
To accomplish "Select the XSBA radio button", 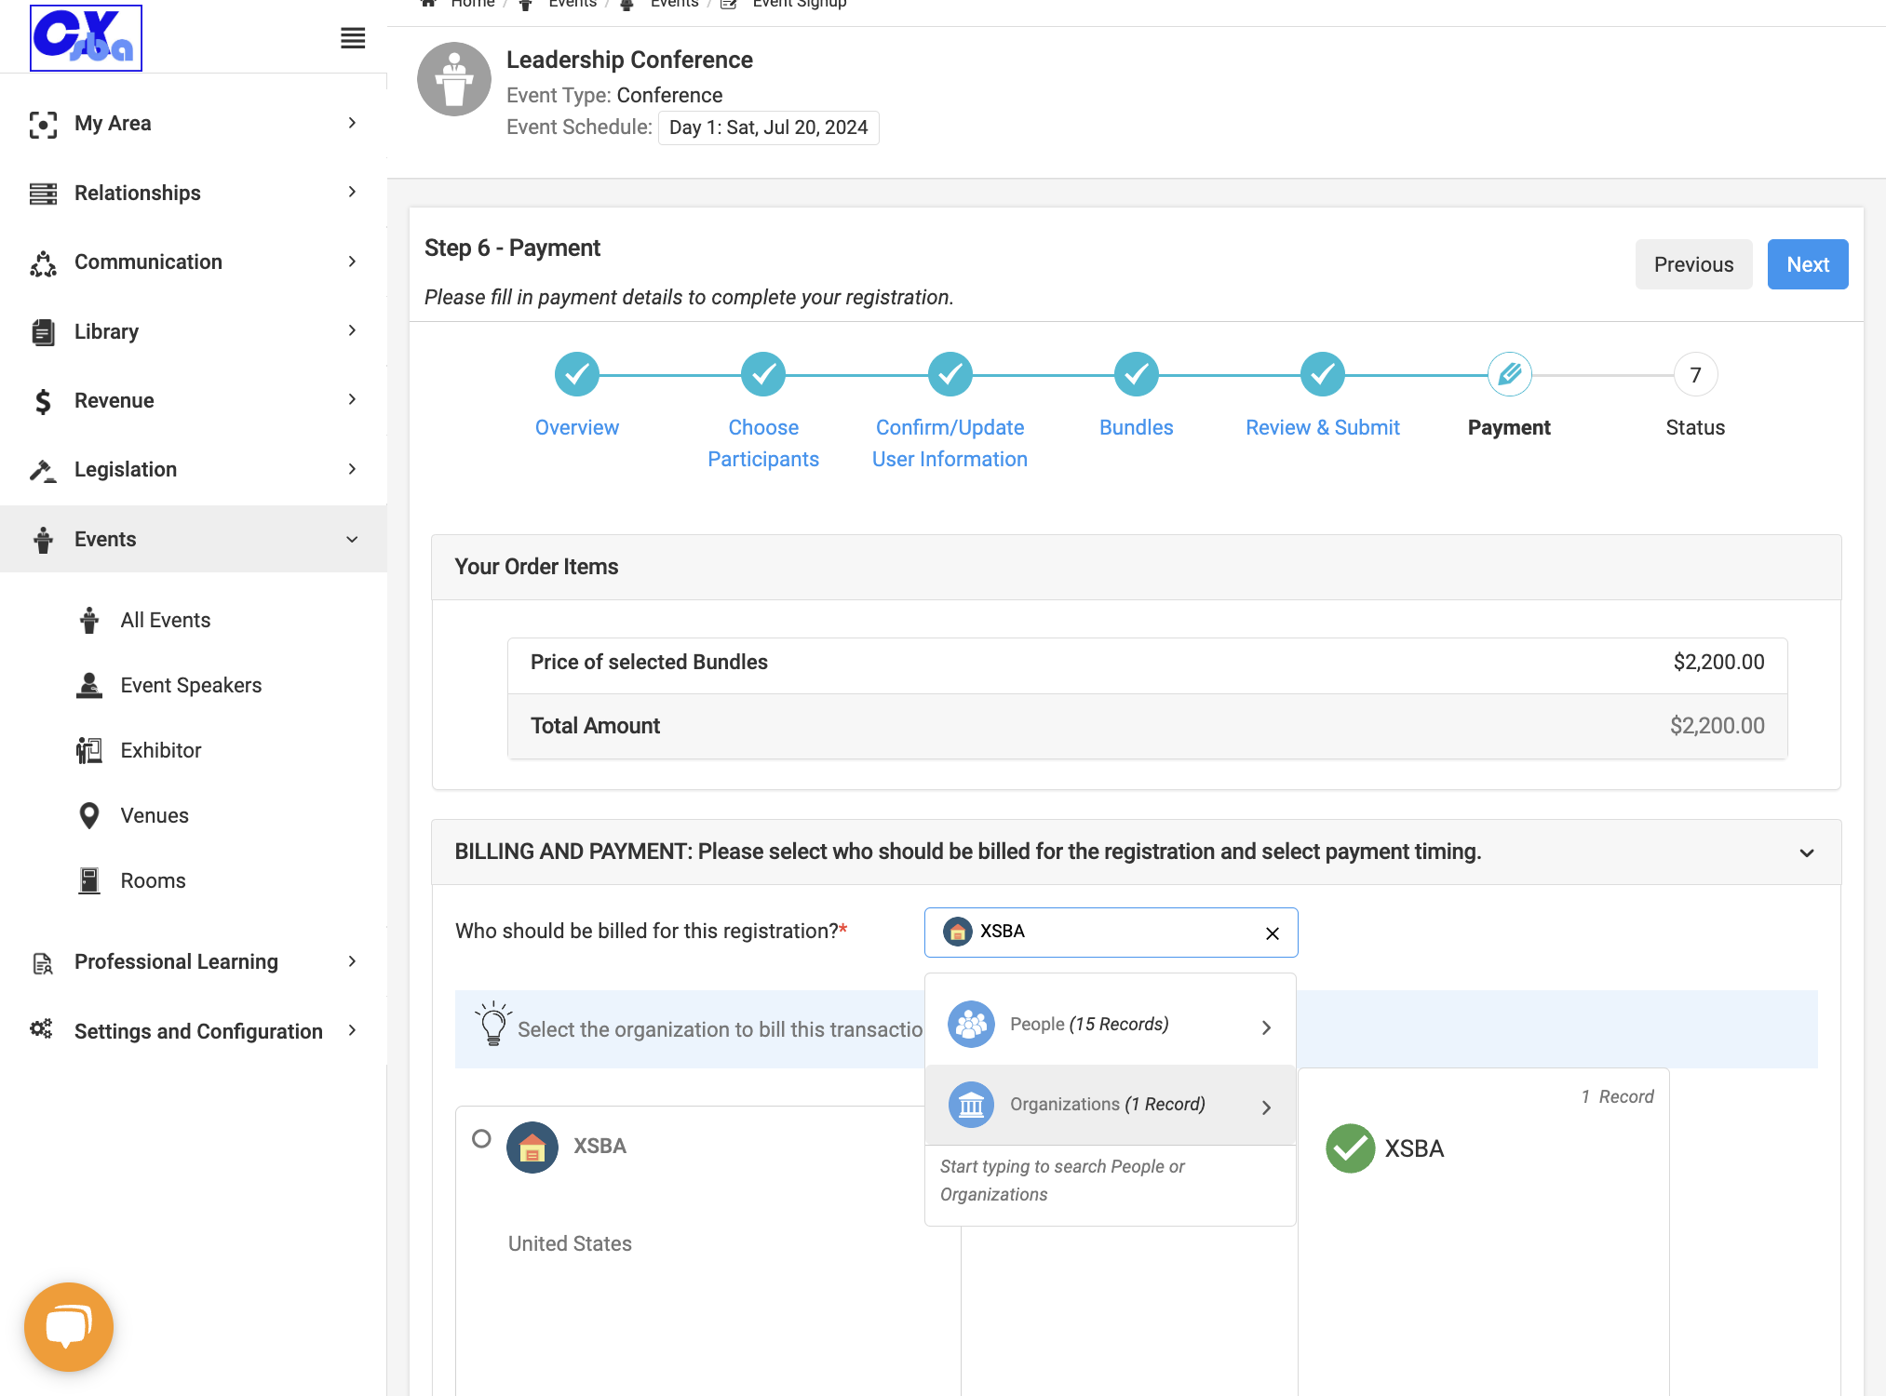I will (481, 1138).
